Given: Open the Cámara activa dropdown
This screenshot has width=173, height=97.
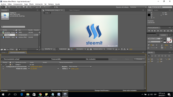Looking at the screenshot, I should (99, 49).
